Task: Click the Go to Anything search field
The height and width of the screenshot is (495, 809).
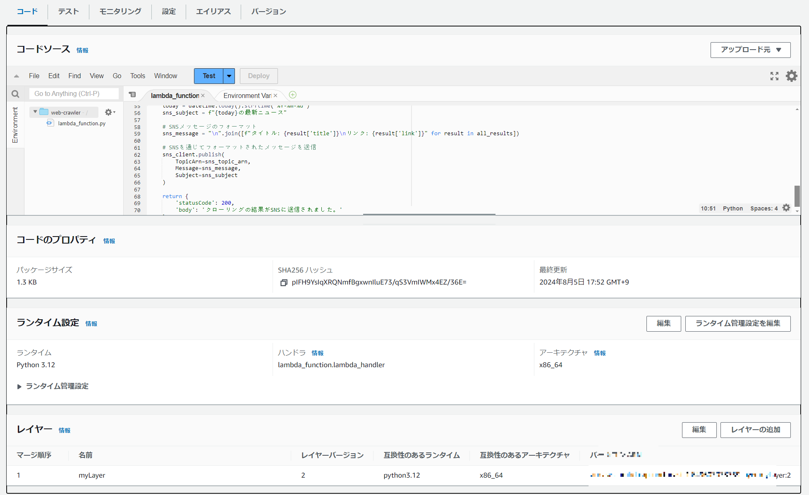Action: tap(74, 94)
